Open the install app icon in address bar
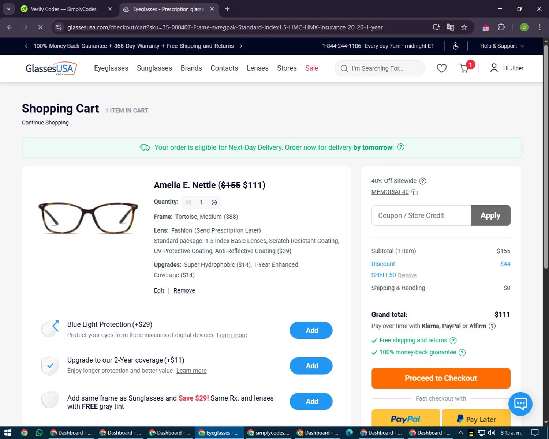 coord(436,27)
